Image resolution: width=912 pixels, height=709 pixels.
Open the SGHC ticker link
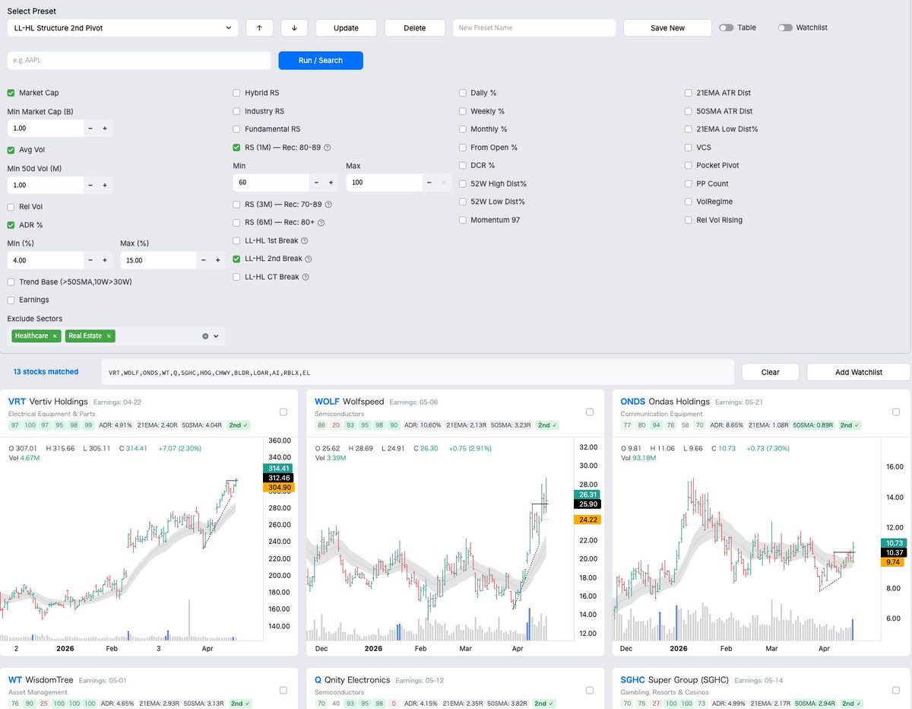click(x=632, y=679)
